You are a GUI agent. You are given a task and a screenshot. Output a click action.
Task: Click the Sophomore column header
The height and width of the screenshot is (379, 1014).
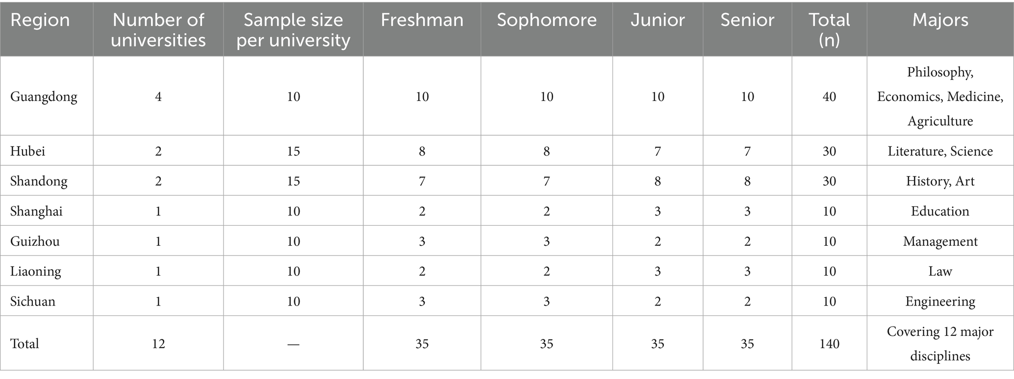pyautogui.click(x=546, y=20)
